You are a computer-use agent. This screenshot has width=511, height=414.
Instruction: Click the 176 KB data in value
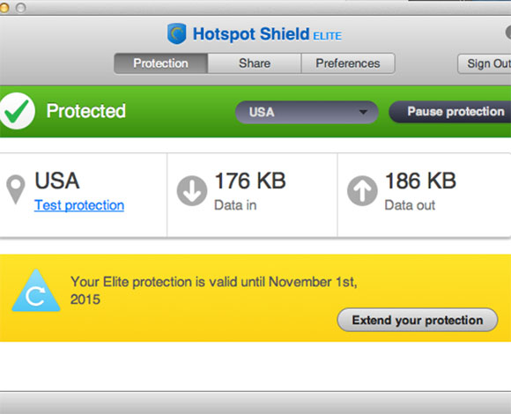coord(250,181)
